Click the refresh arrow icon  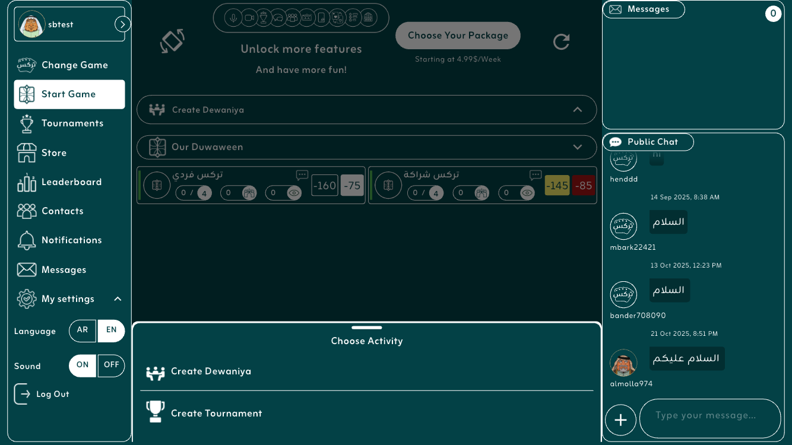[561, 42]
